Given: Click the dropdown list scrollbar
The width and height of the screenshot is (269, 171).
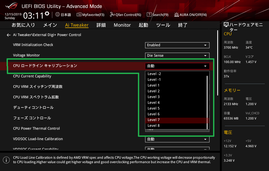Looking at the screenshot, I should pyautogui.click(x=207, y=102).
